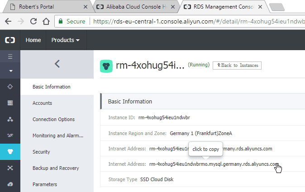Open the highlighted RDS icon in sidebar
This screenshot has height=192, width=305.
(x=10, y=152)
